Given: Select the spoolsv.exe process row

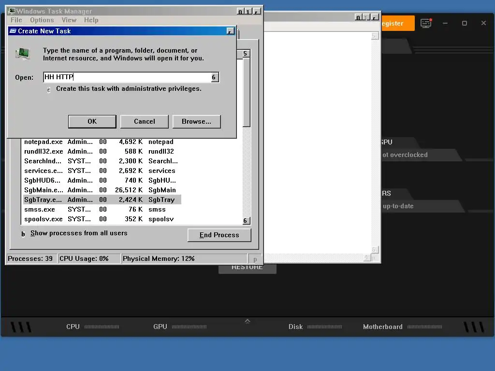Looking at the screenshot, I should click(x=102, y=219).
